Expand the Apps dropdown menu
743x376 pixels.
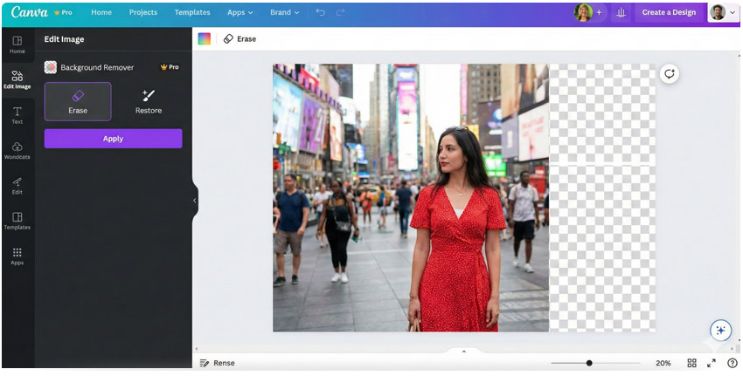pyautogui.click(x=240, y=13)
